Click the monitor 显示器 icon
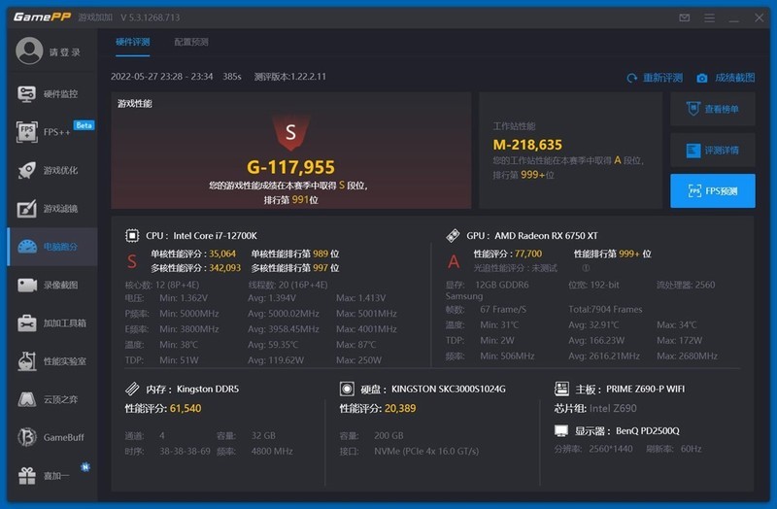777x509 pixels. pos(561,430)
